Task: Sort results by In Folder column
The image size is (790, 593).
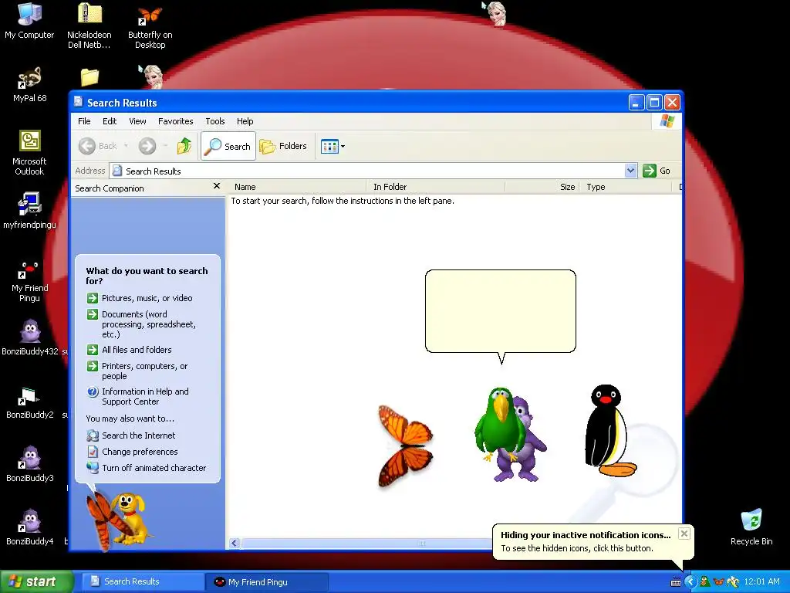Action: (x=435, y=187)
